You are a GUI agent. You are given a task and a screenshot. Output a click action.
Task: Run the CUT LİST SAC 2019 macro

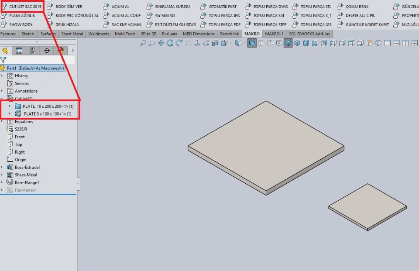(x=22, y=7)
